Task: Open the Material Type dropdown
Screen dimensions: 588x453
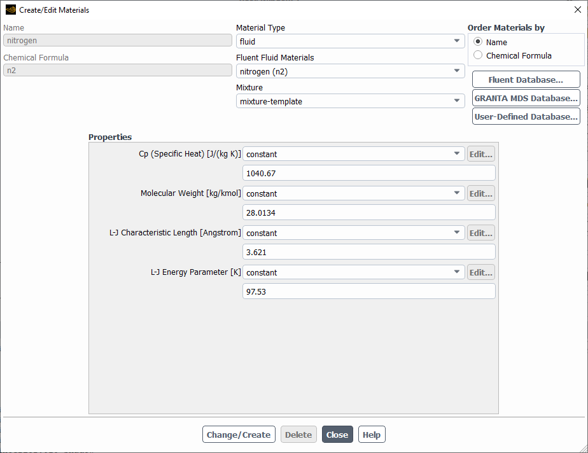Action: click(350, 41)
